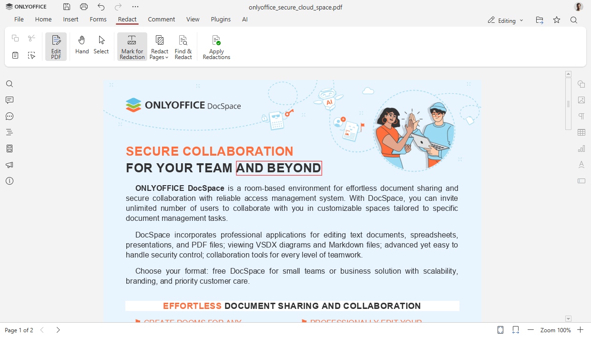Expand the more actions ellipsis menu
Screen dimensions: 591x337
pyautogui.click(x=135, y=7)
